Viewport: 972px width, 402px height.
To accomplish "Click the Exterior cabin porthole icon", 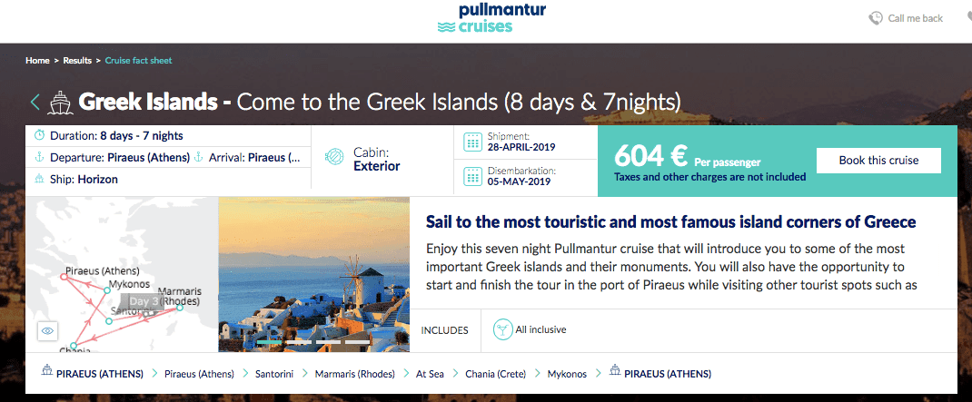I will (334, 160).
